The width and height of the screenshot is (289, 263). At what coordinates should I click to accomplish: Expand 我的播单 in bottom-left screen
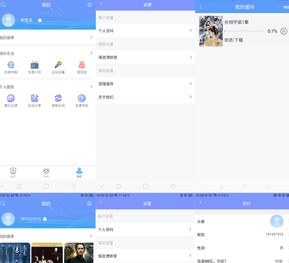pos(47,236)
